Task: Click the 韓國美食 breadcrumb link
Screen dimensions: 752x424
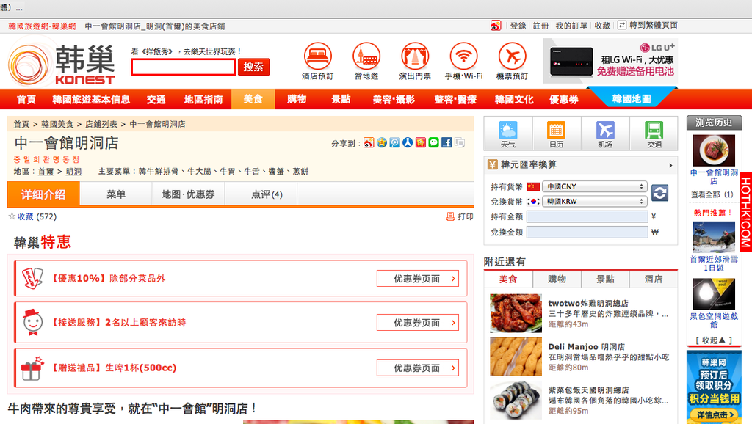Action: pos(57,124)
